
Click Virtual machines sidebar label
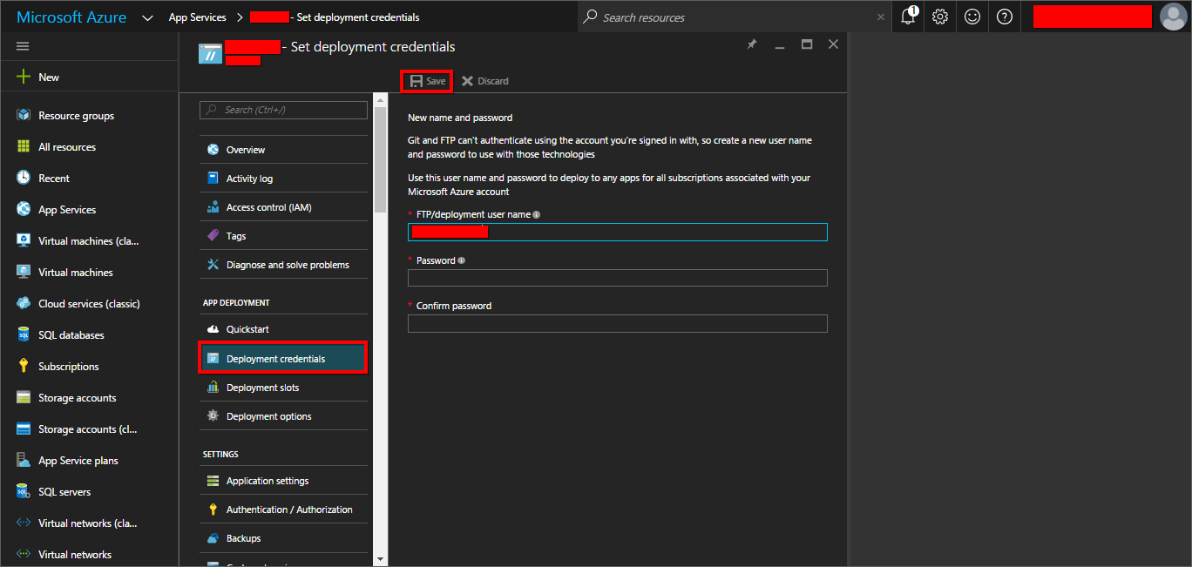76,273
